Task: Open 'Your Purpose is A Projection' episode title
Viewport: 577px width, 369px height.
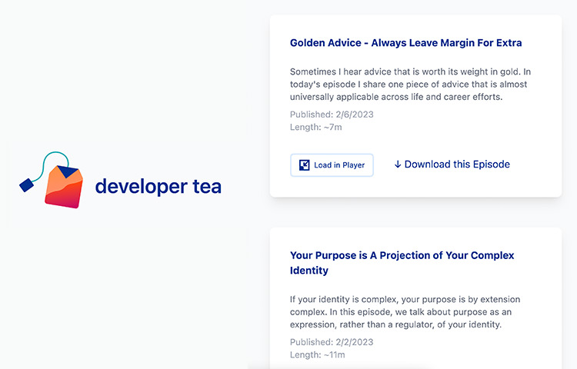Action: pyautogui.click(x=402, y=263)
